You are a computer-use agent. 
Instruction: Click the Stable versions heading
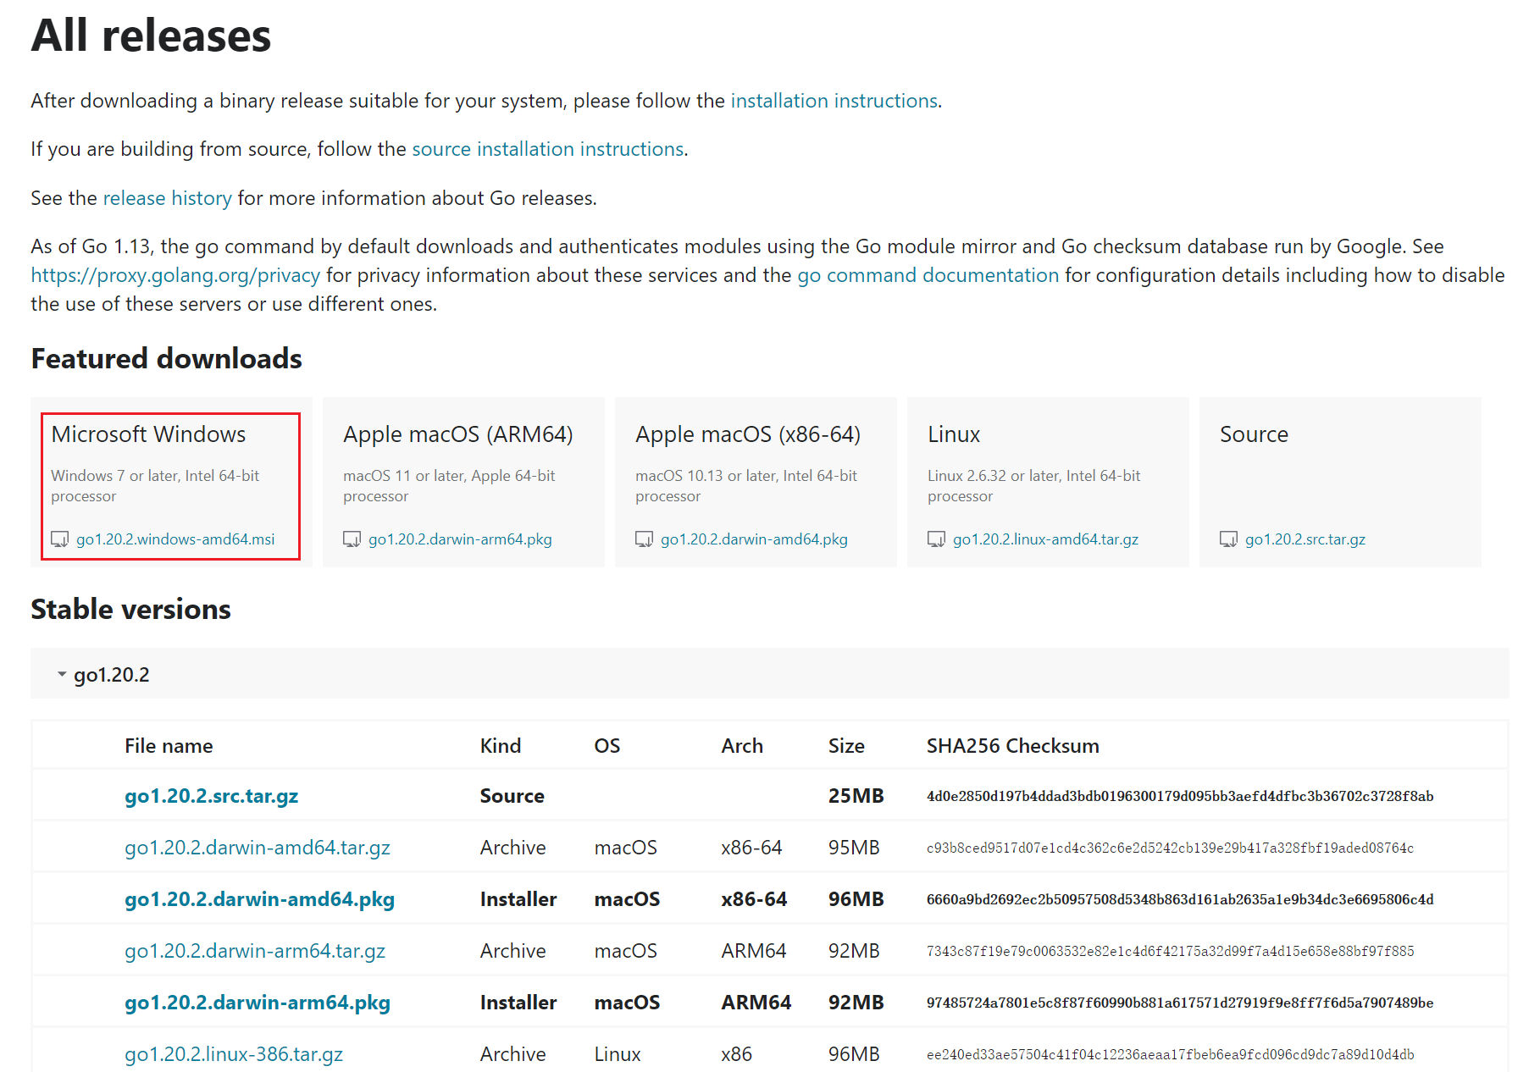pos(130,609)
